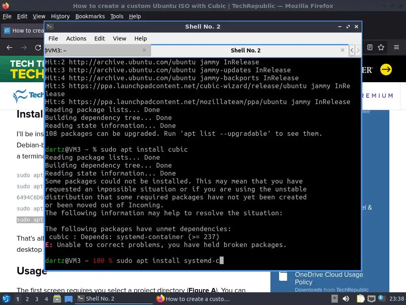Switch to workspace 2

[x=27, y=299]
